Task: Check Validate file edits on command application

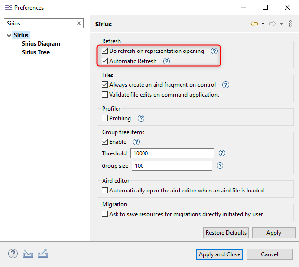Action: click(105, 95)
